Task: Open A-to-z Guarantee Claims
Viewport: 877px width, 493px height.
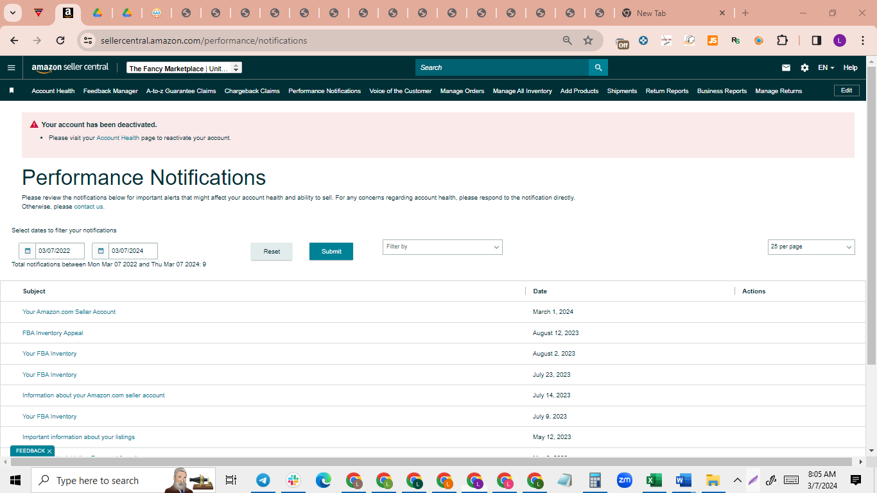Action: 181,91
